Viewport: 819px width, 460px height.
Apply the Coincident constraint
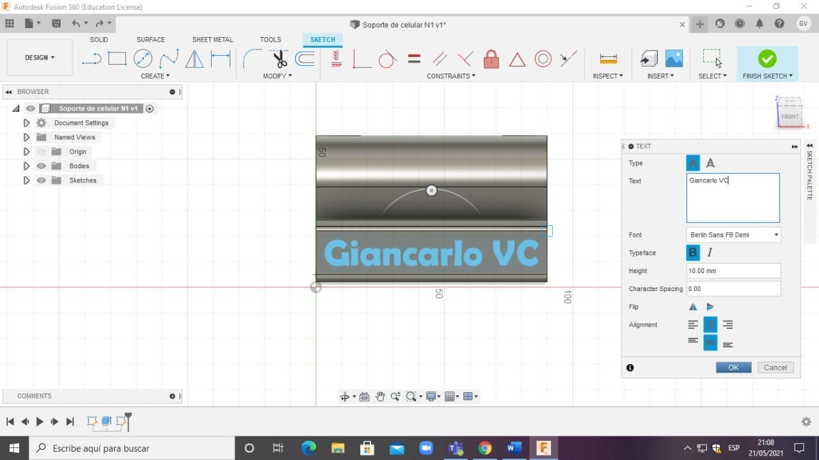click(x=362, y=59)
